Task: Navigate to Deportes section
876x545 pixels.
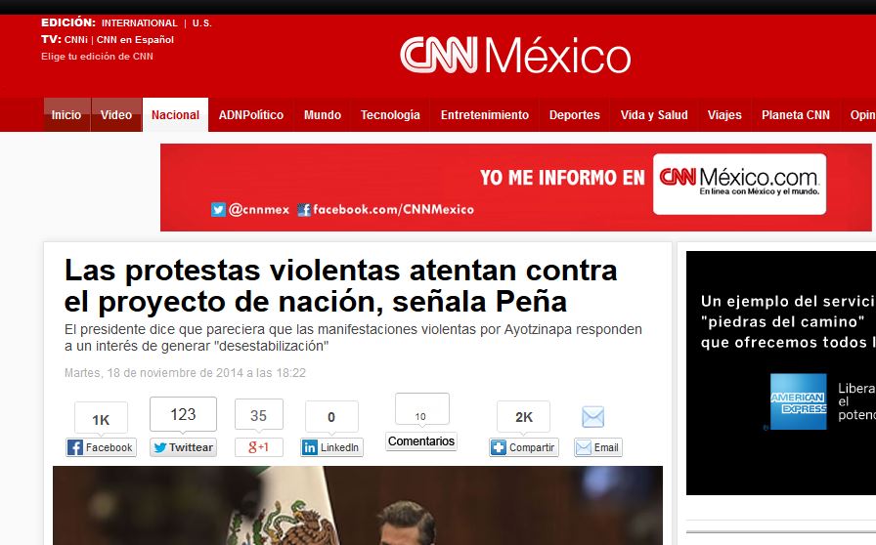Action: point(574,115)
